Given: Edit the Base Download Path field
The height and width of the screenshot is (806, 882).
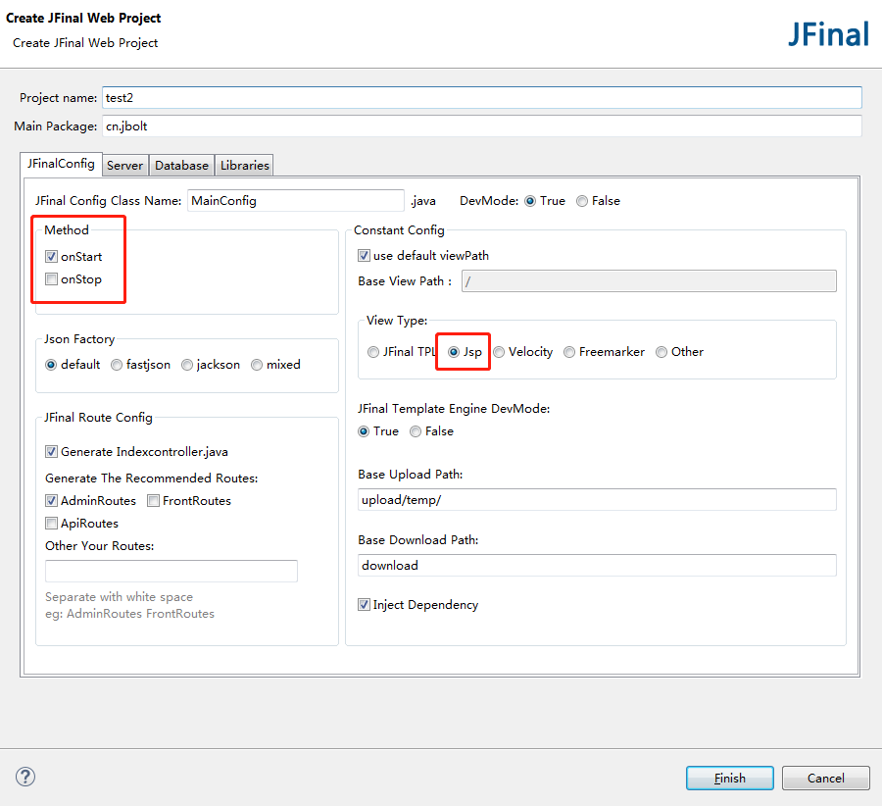Looking at the screenshot, I should click(x=597, y=565).
